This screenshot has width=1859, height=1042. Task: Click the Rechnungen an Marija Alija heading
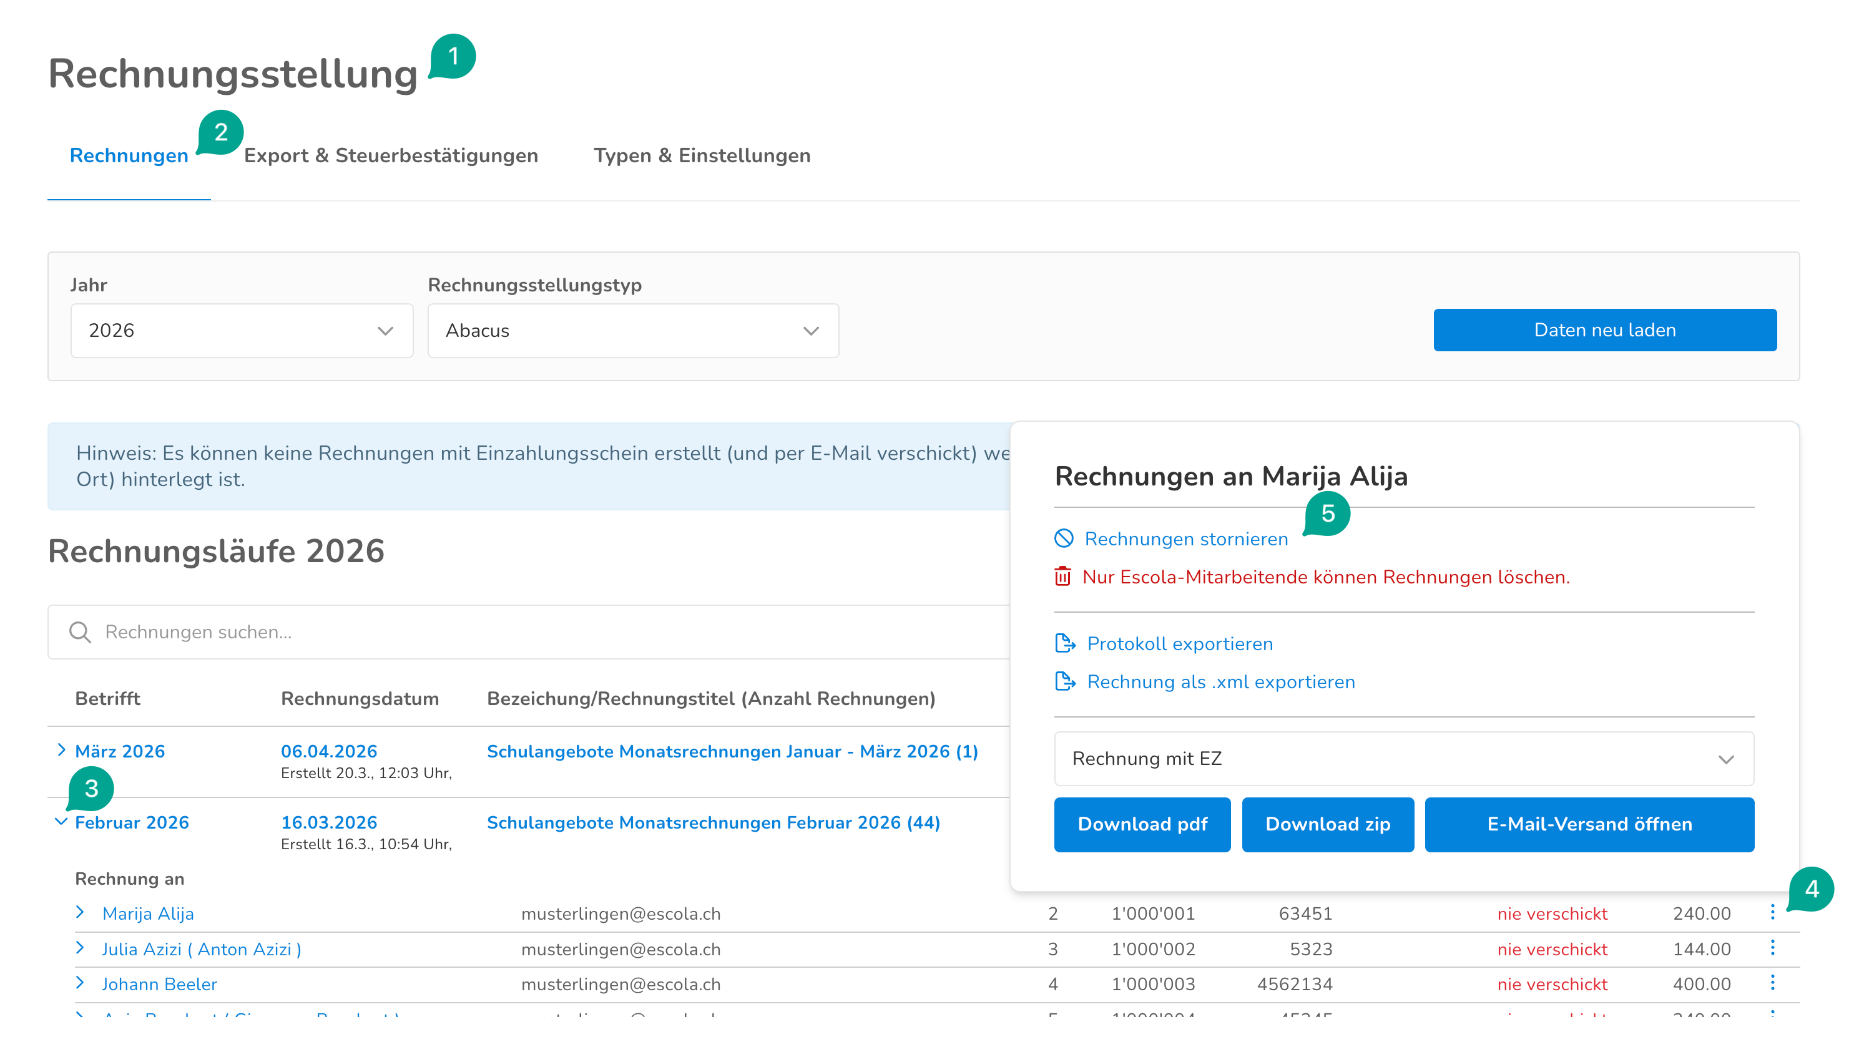(1231, 477)
